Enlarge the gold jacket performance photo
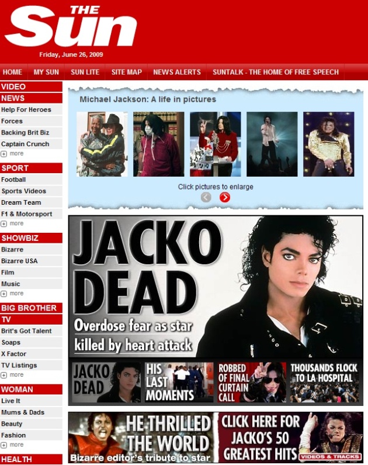368x465 pixels. point(328,144)
